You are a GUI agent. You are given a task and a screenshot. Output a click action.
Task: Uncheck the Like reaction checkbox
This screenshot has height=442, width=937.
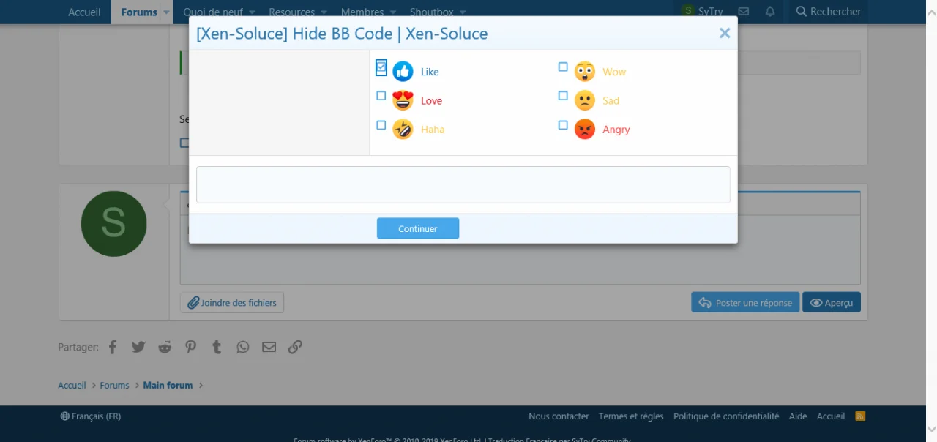pyautogui.click(x=381, y=67)
